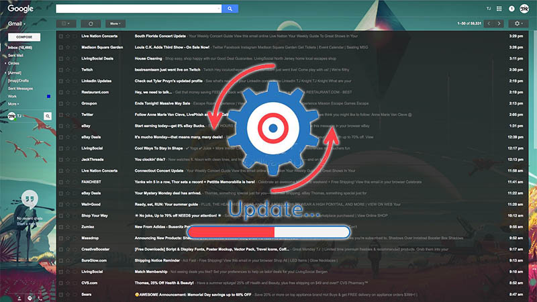
Task: Expand the [Airmail] label
Action: (x=5, y=73)
